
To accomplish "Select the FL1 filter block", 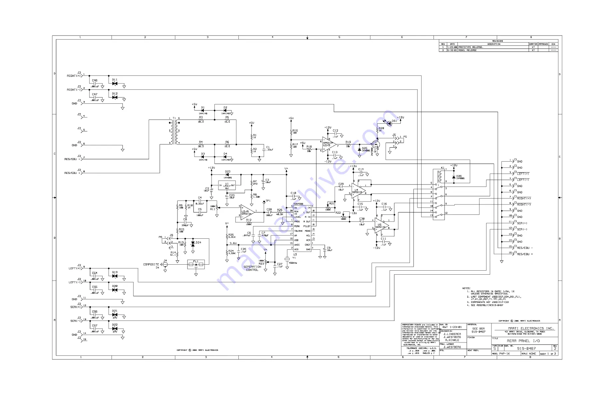I will pyautogui.click(x=196, y=264).
